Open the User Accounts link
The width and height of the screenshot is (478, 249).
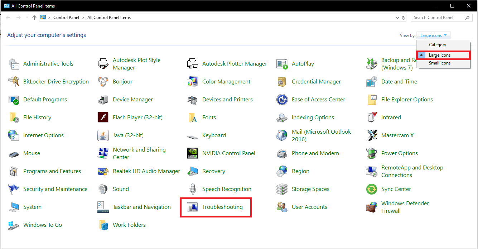[309, 207]
